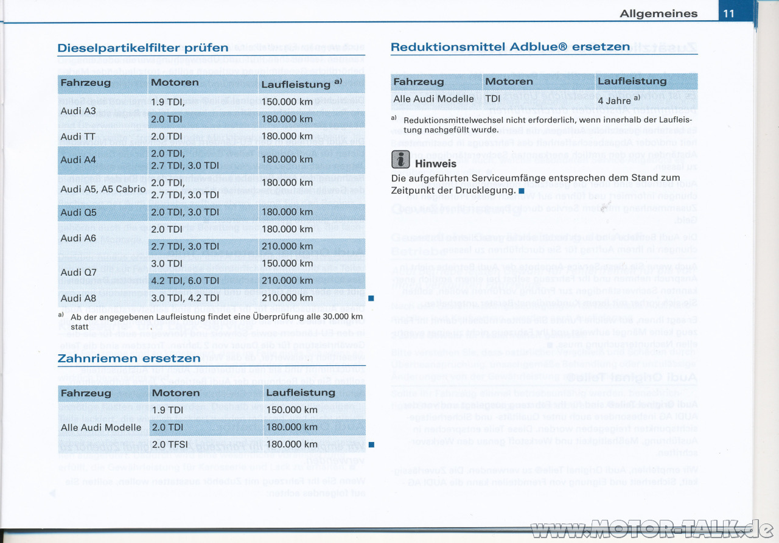Click the "Hinweis" note heading

pyautogui.click(x=436, y=163)
